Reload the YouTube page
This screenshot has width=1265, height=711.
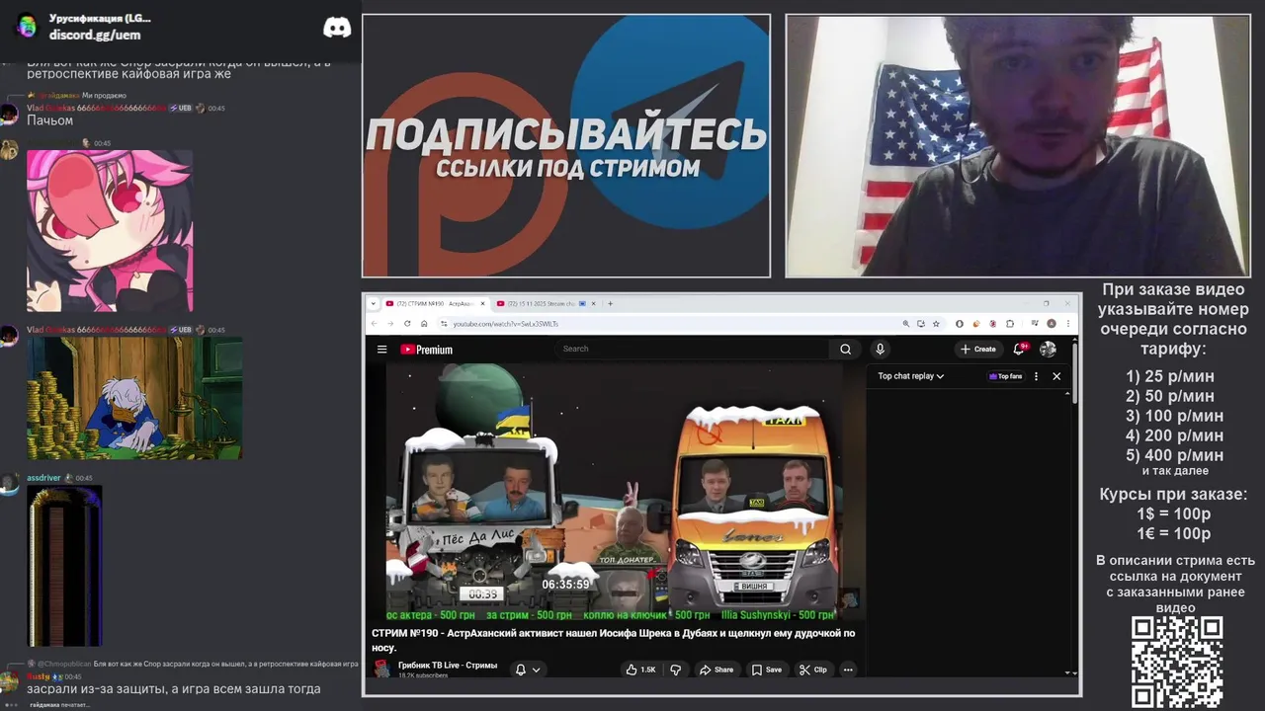point(407,323)
